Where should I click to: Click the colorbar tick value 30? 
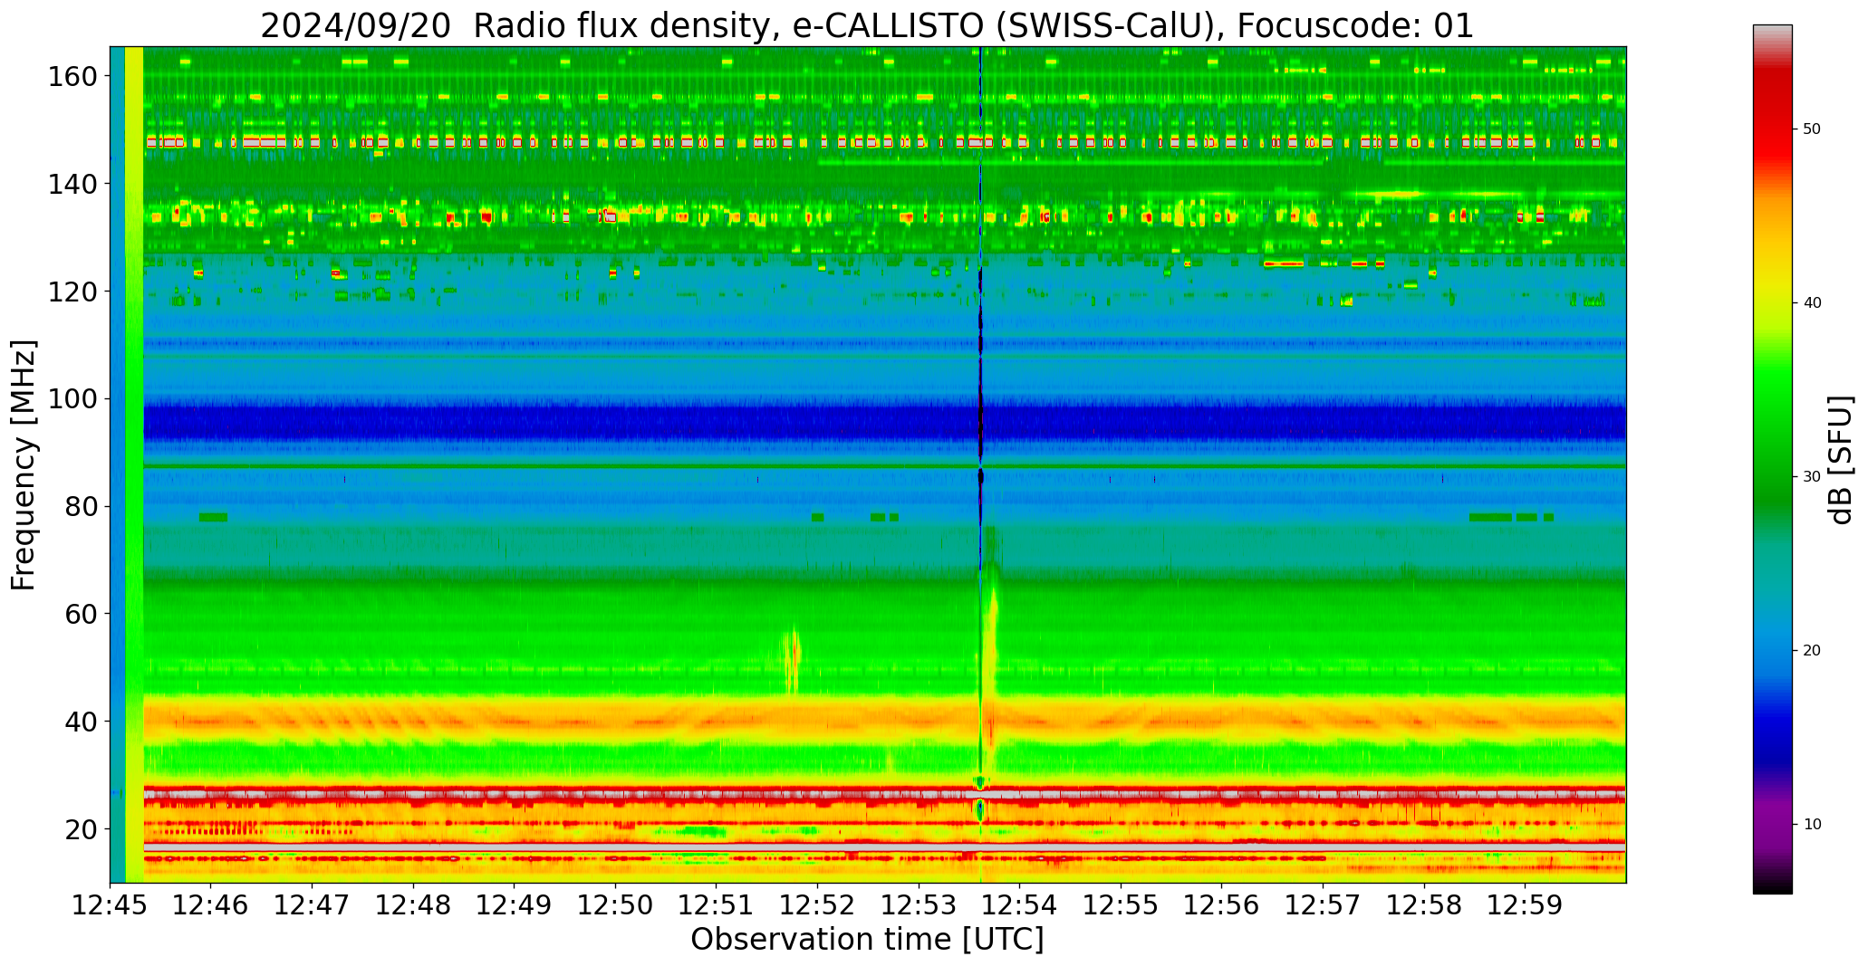[1812, 476]
